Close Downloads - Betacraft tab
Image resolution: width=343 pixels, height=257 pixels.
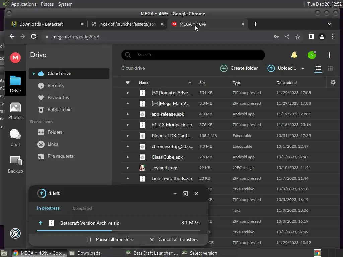pyautogui.click(x=82, y=24)
